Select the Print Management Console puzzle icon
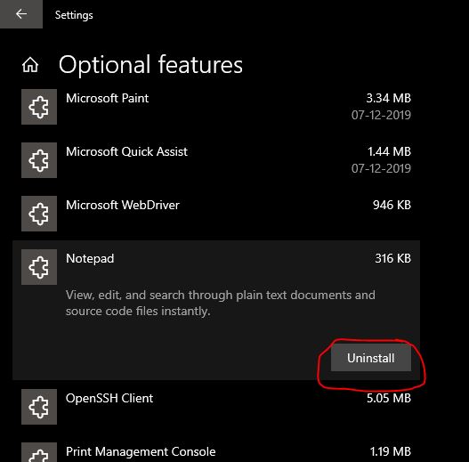 click(39, 452)
